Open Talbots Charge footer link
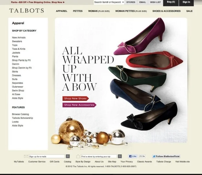The image size is (202, 175). [164, 162]
